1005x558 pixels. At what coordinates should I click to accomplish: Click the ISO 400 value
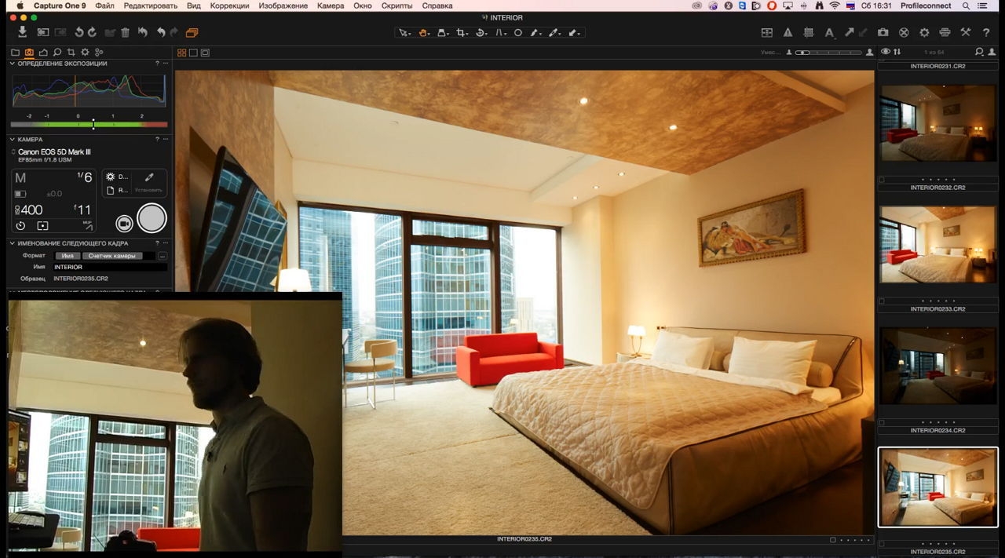[30, 210]
